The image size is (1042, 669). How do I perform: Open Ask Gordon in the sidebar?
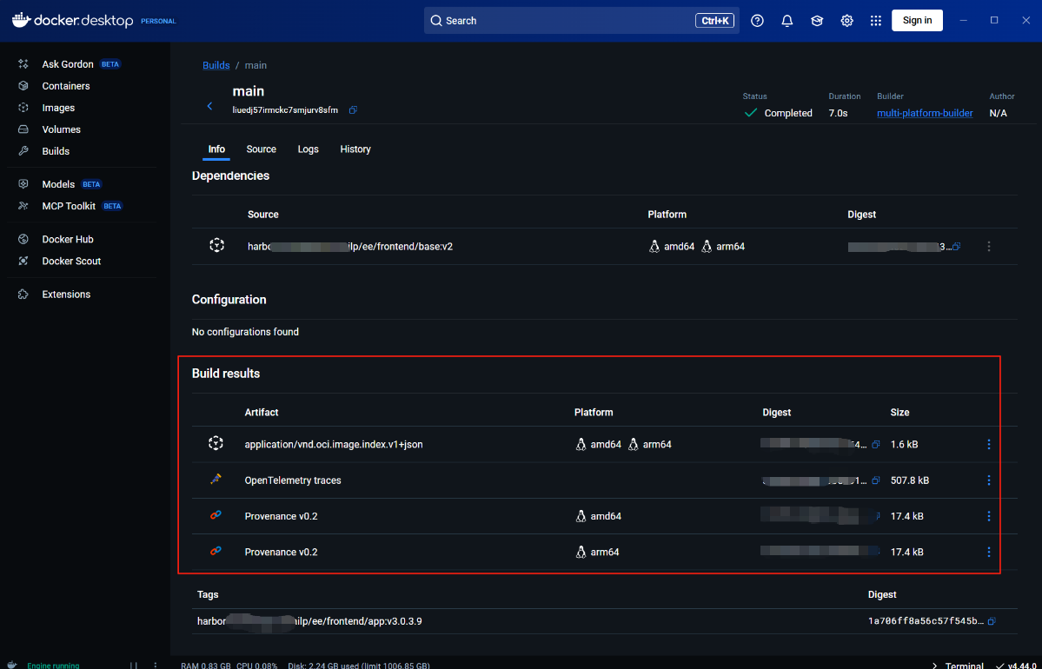point(70,64)
